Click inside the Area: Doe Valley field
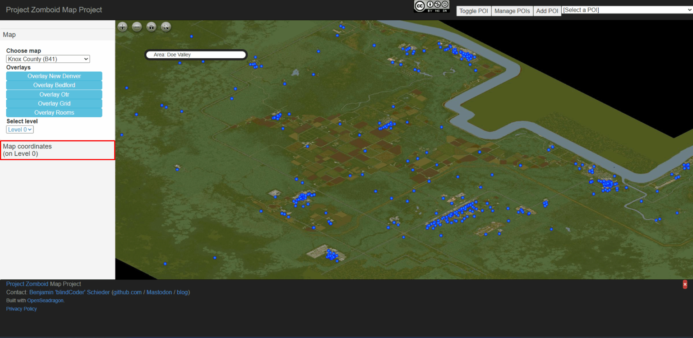 [x=196, y=54]
